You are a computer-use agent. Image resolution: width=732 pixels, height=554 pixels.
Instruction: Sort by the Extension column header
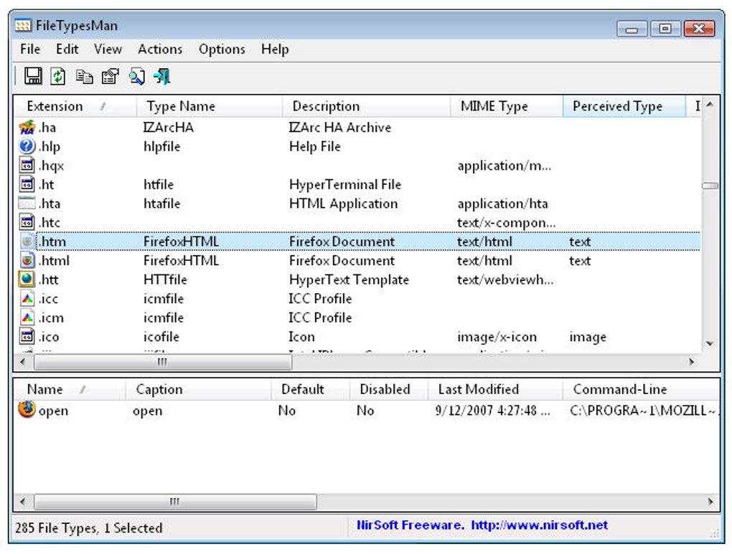tap(75, 106)
